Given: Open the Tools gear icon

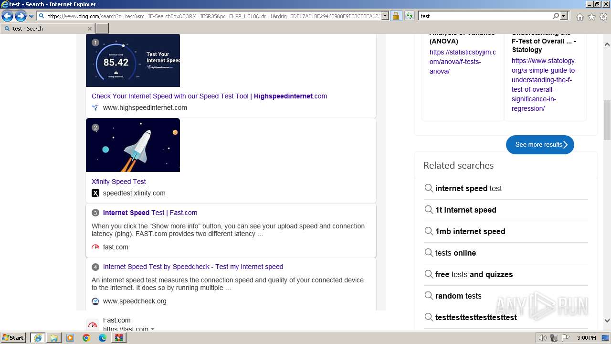Looking at the screenshot, I should 603,17.
